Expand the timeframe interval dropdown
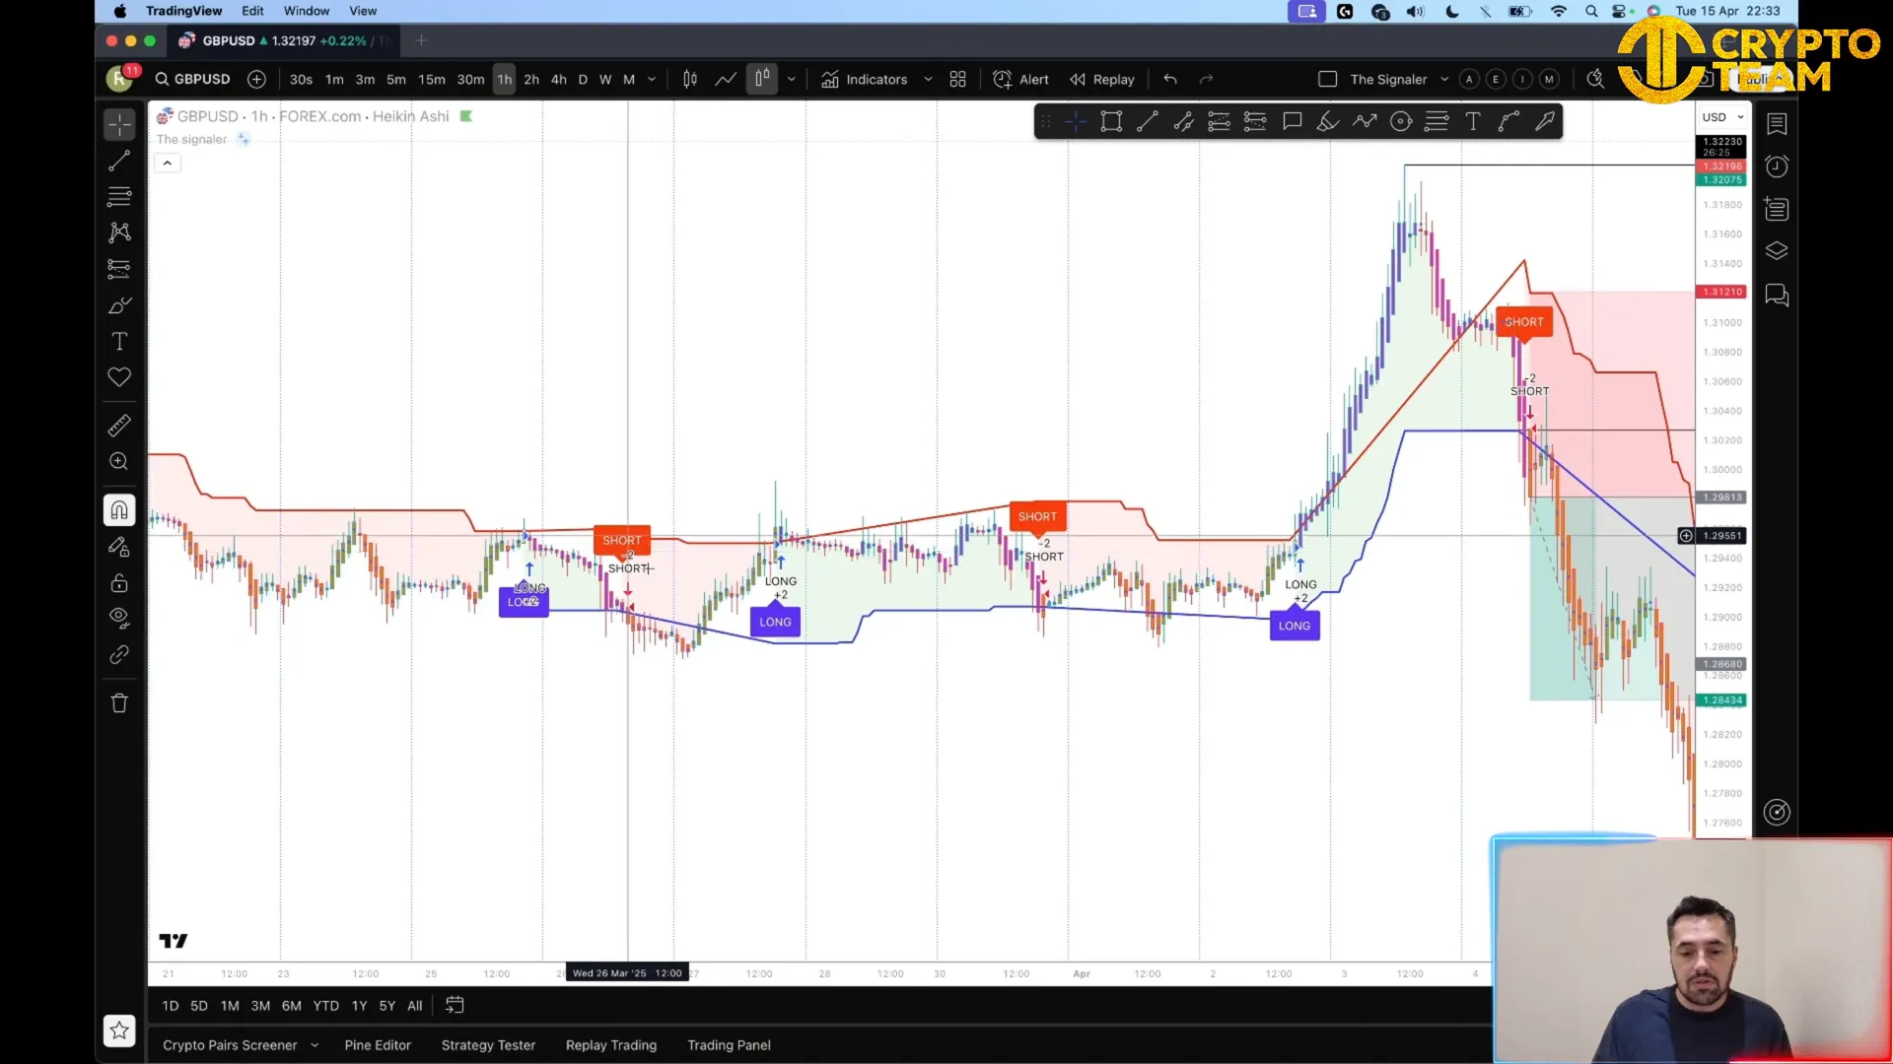Image resolution: width=1893 pixels, height=1064 pixels. 652,79
